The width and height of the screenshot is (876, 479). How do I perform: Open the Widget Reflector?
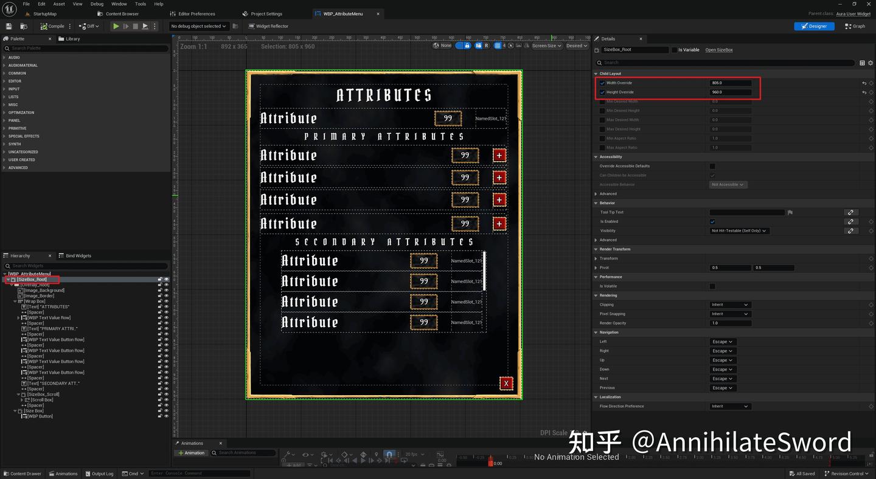(x=268, y=26)
